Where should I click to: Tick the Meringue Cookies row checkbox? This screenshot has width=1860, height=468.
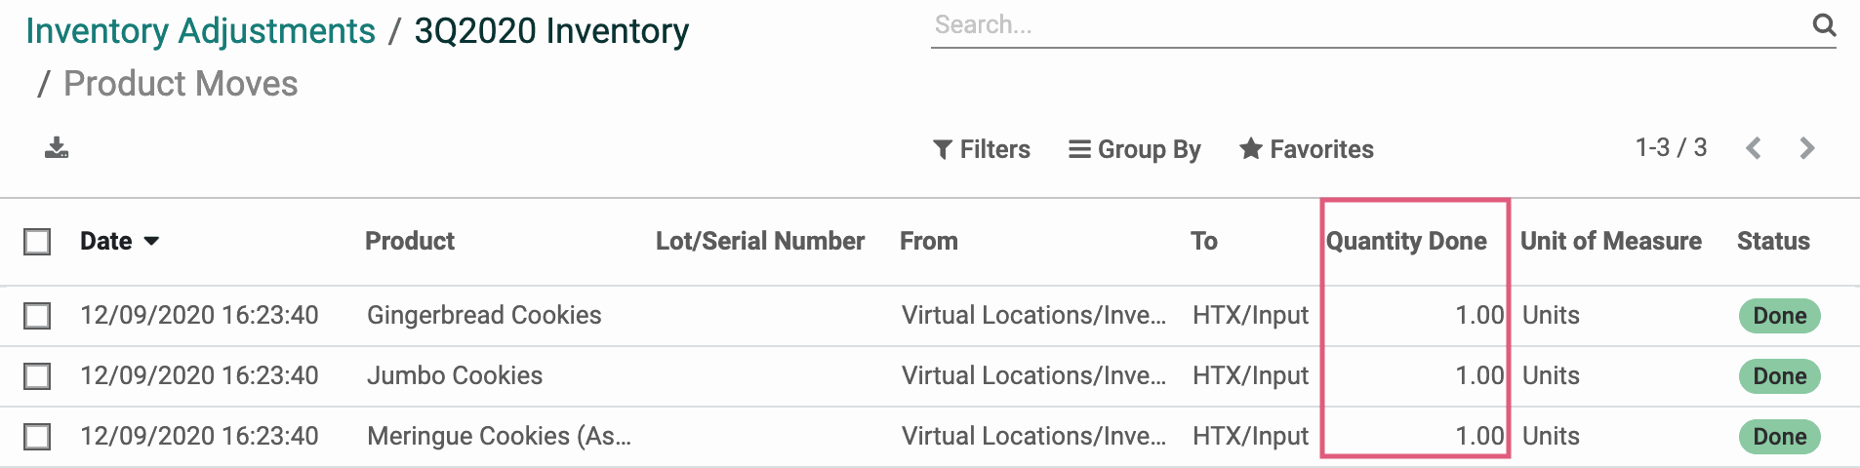37,437
